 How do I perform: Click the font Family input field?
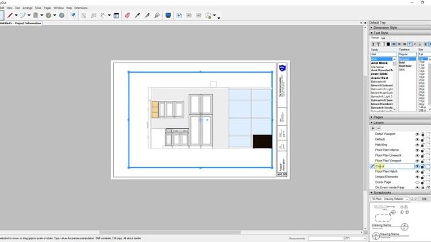[x=383, y=54]
